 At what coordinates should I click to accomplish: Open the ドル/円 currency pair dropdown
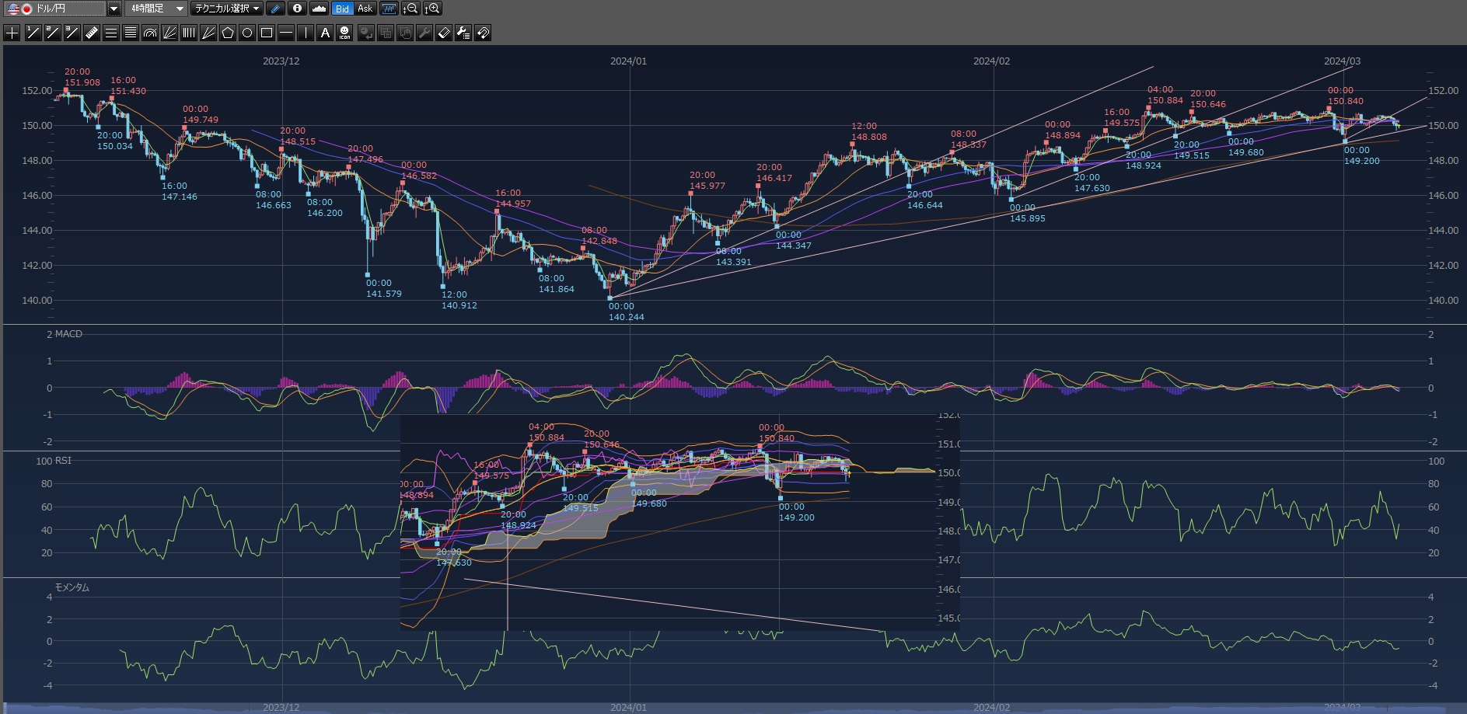pos(114,9)
